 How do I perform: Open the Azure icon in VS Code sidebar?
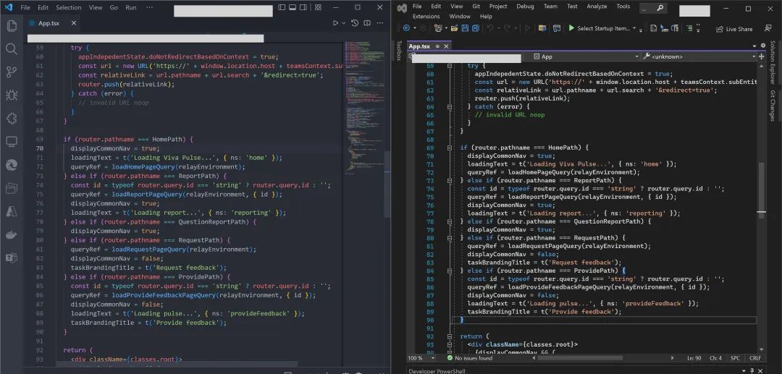tap(12, 211)
